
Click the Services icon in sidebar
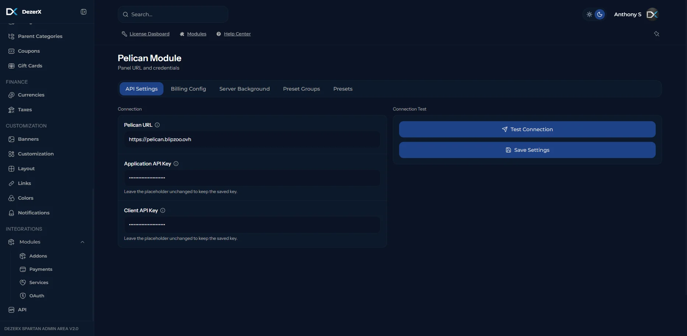click(23, 282)
